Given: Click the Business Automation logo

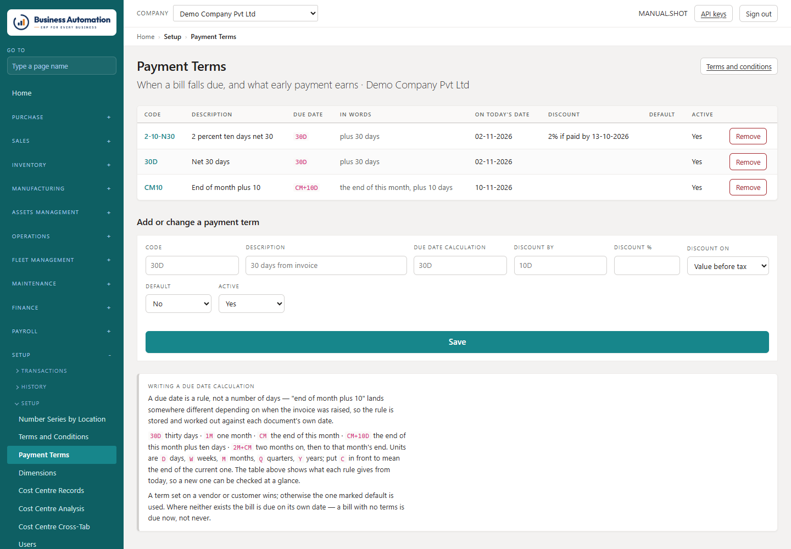Looking at the screenshot, I should pos(62,23).
